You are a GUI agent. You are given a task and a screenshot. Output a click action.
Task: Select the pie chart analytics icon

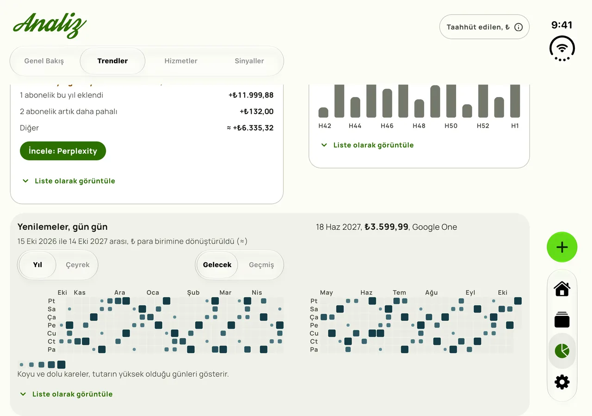click(562, 351)
